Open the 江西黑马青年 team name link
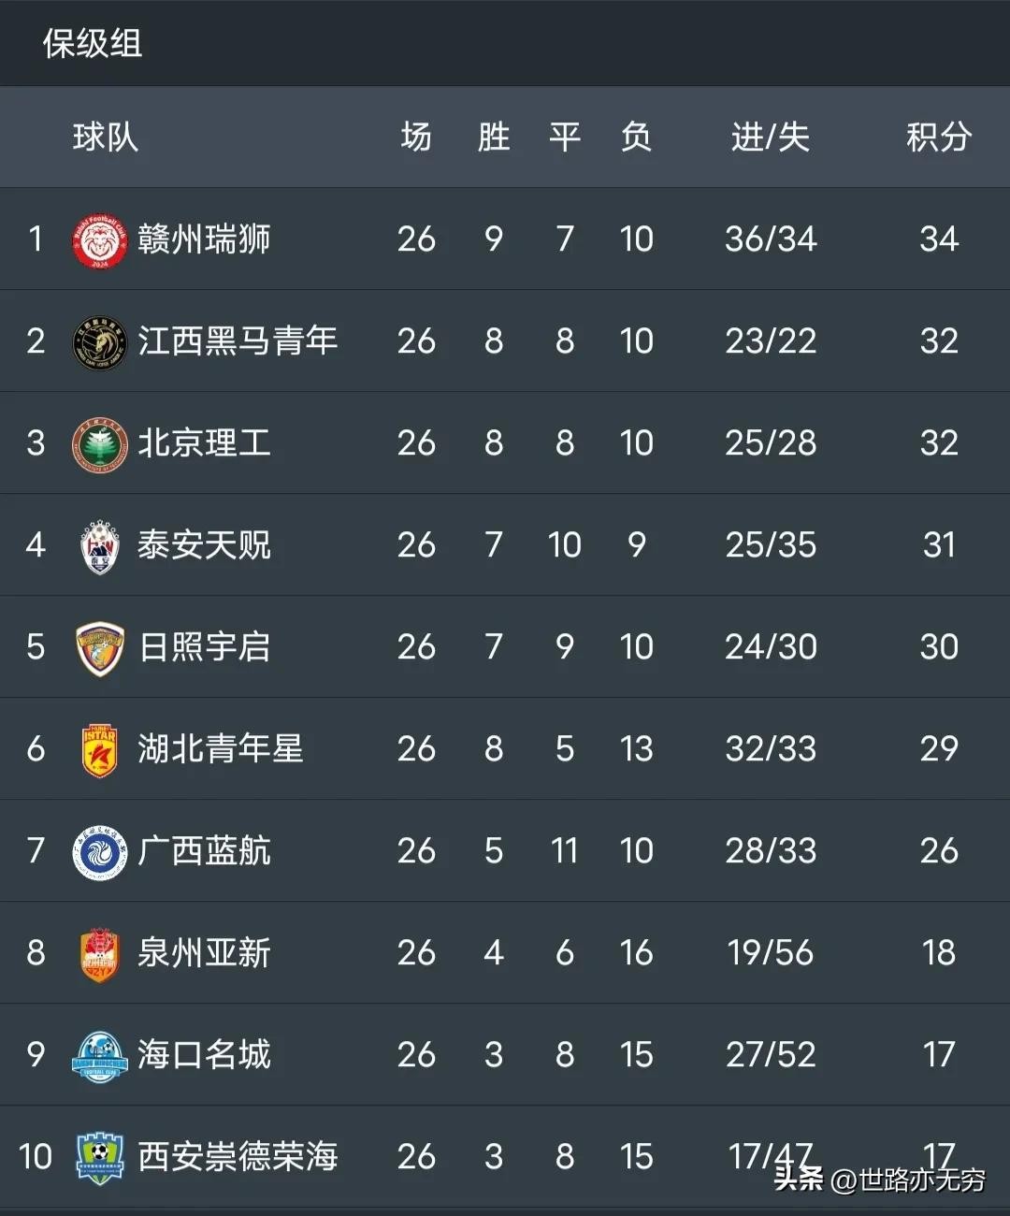Screen dimensions: 1010x1216 click(x=238, y=341)
